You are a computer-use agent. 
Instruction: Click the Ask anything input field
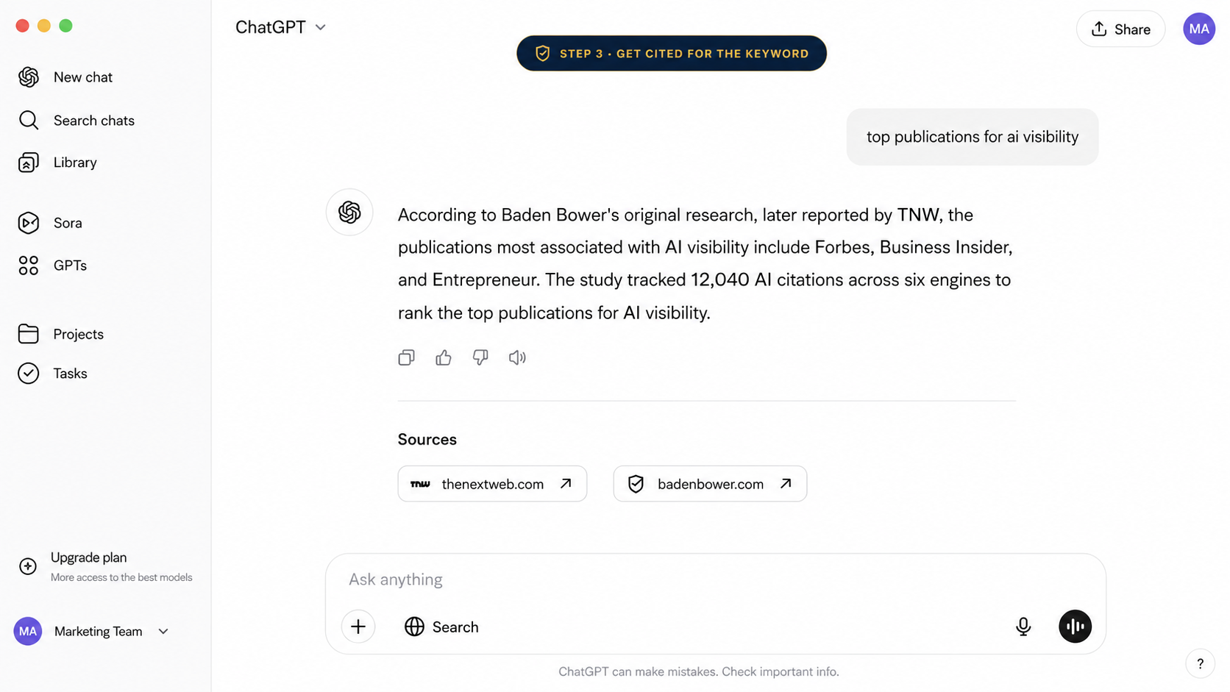[x=715, y=579]
